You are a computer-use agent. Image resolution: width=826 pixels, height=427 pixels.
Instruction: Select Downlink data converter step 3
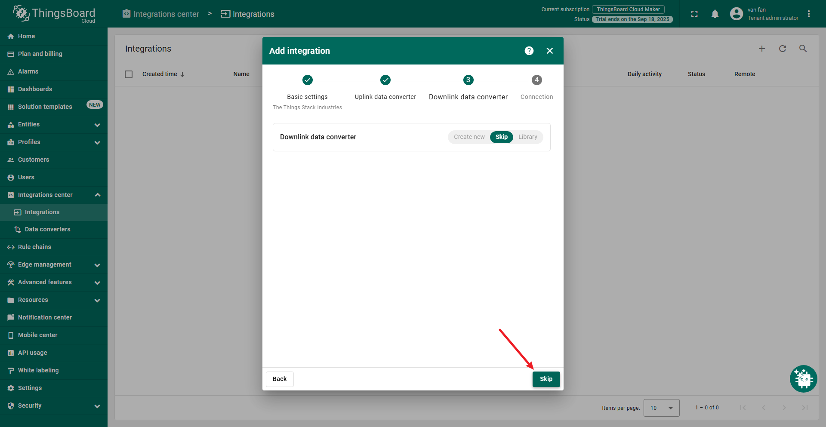468,88
